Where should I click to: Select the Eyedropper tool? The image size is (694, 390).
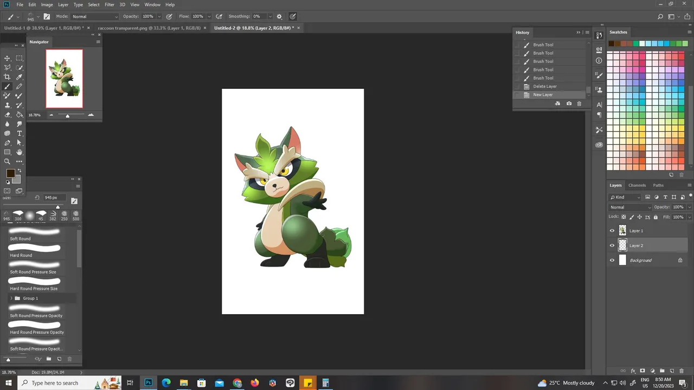[19, 77]
